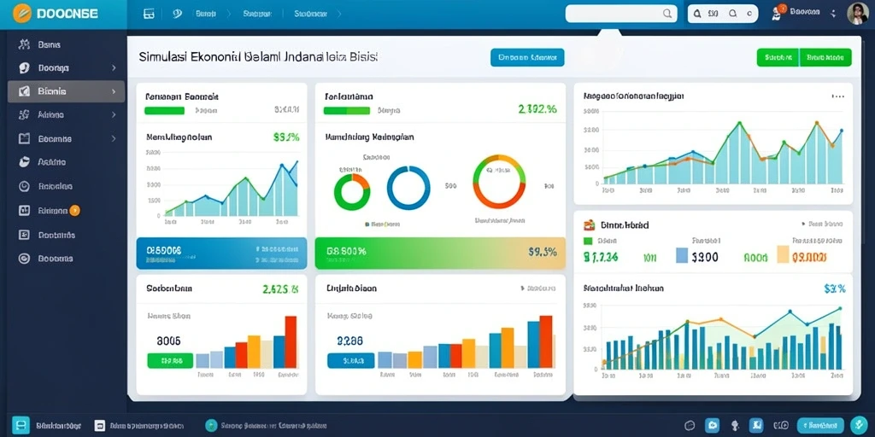875x437 pixels.
Task: Select the first breadcrumb tab in the header
Action: tap(205, 15)
